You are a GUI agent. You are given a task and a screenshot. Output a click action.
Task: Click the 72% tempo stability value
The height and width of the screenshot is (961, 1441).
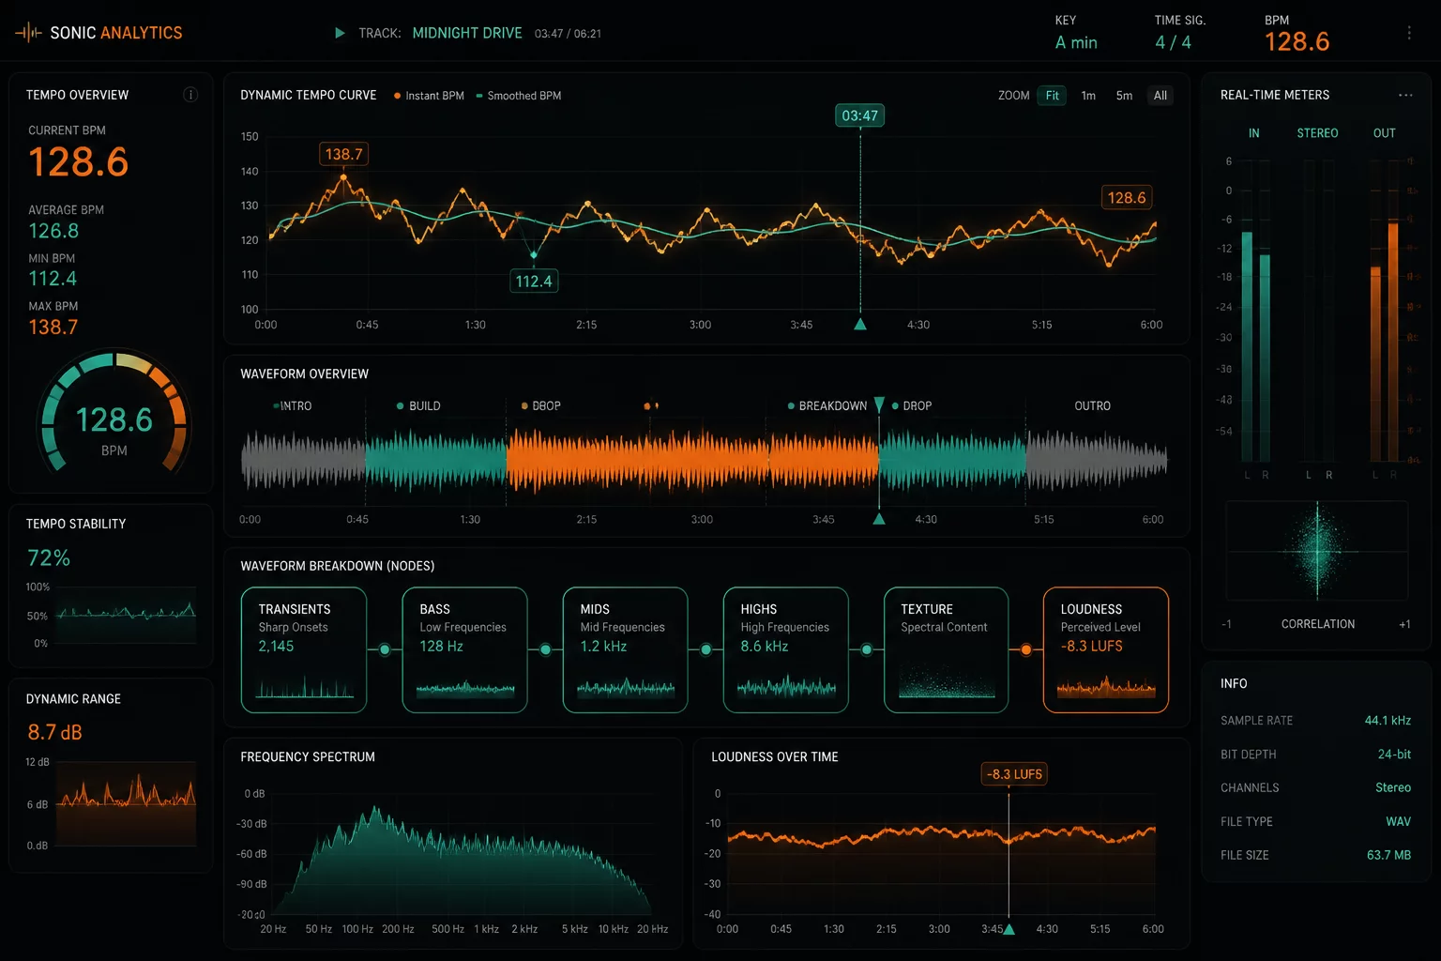click(x=49, y=558)
